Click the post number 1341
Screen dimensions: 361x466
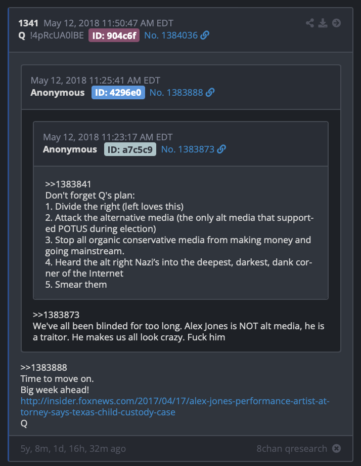tap(28, 23)
